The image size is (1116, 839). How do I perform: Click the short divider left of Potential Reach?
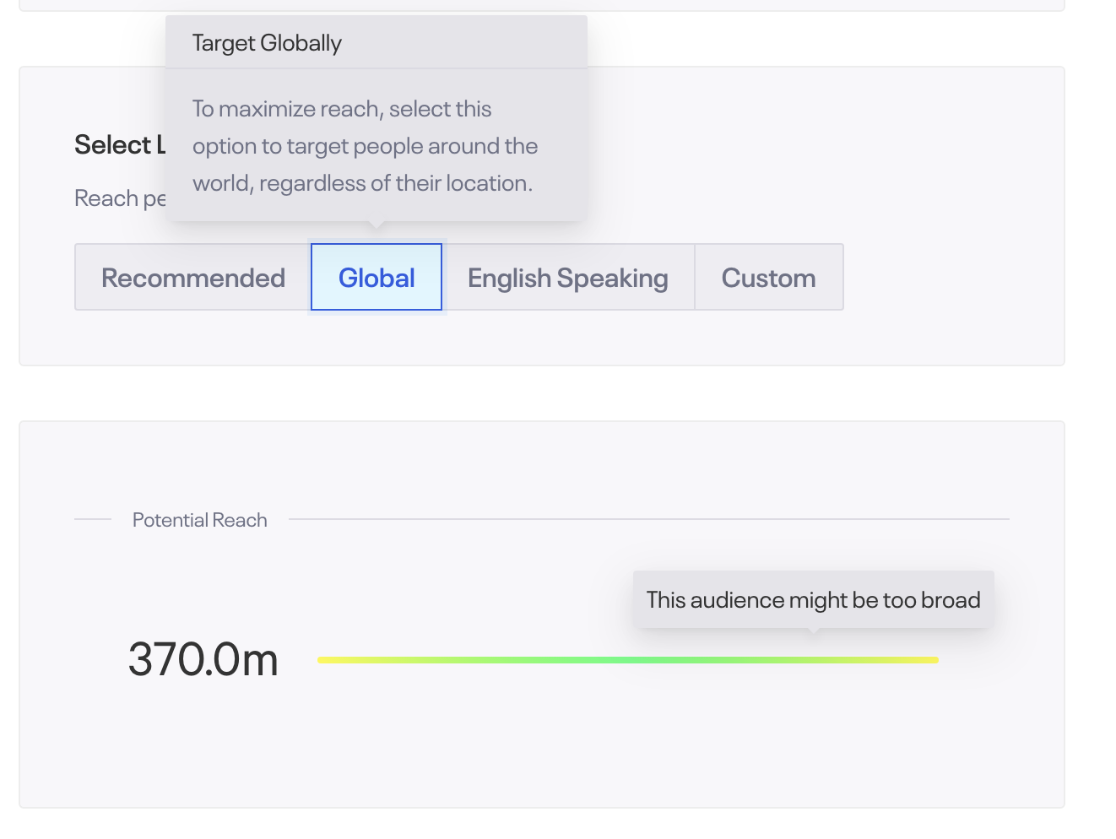click(x=93, y=519)
